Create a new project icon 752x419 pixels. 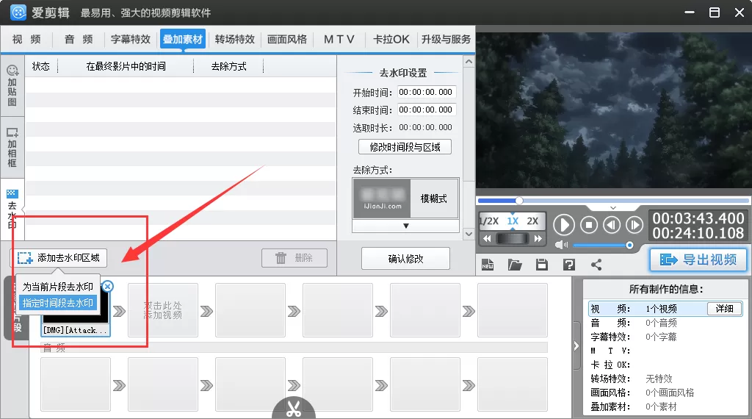[x=488, y=265]
